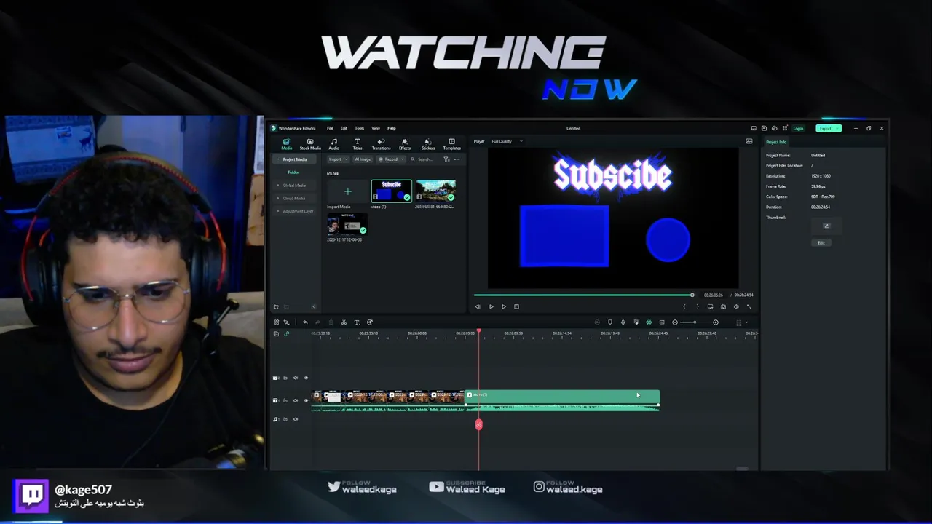Click the mark out '}' icon
This screenshot has height=524, width=932.
[x=697, y=306]
